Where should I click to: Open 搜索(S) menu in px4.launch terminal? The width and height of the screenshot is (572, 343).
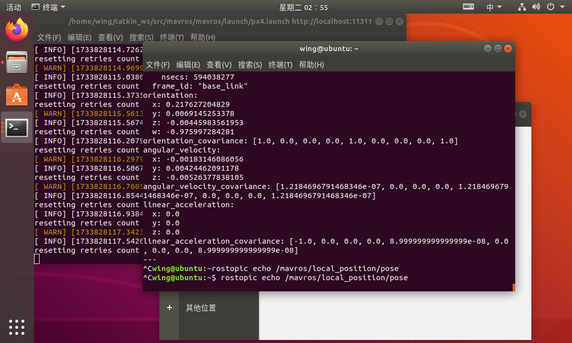(142, 37)
